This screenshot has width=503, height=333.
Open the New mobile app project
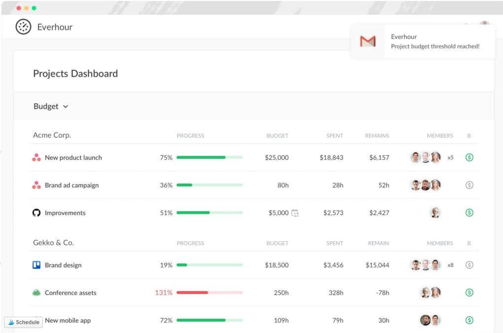pyautogui.click(x=68, y=321)
